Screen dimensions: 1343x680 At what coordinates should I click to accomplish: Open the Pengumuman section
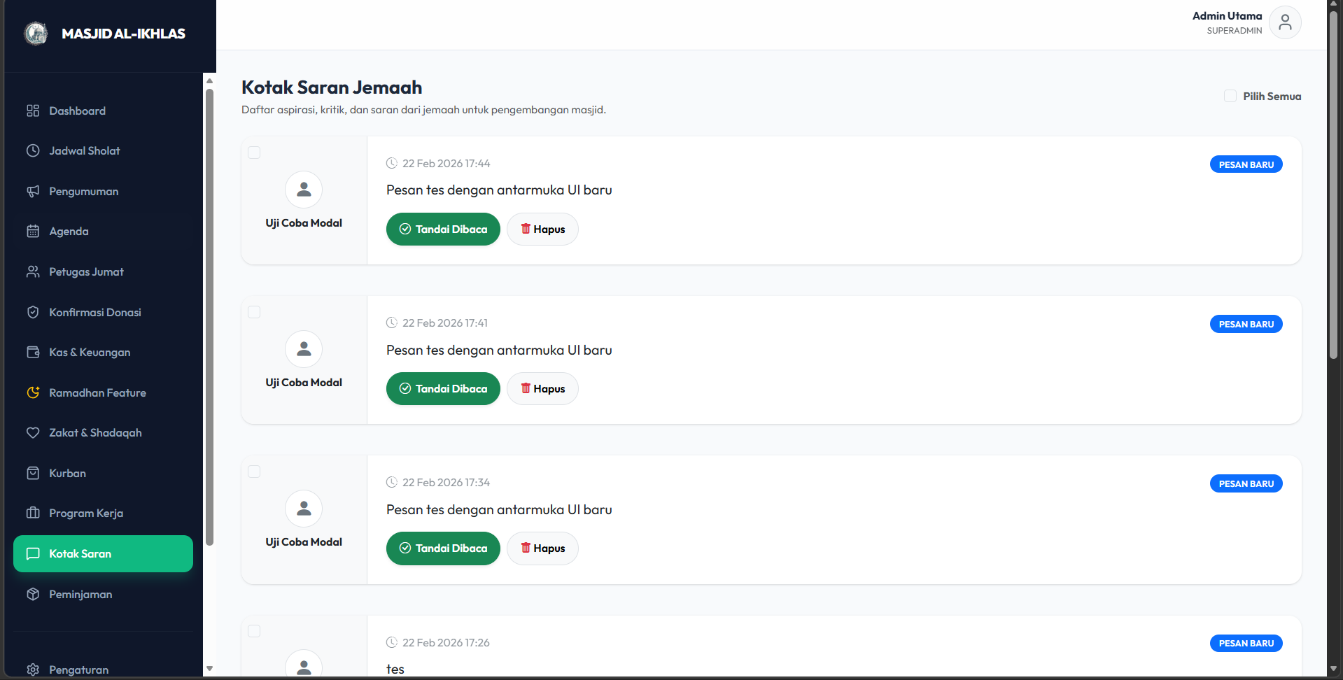[x=103, y=191]
